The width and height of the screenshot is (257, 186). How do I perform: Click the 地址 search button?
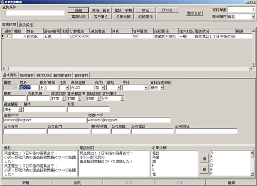145,10
